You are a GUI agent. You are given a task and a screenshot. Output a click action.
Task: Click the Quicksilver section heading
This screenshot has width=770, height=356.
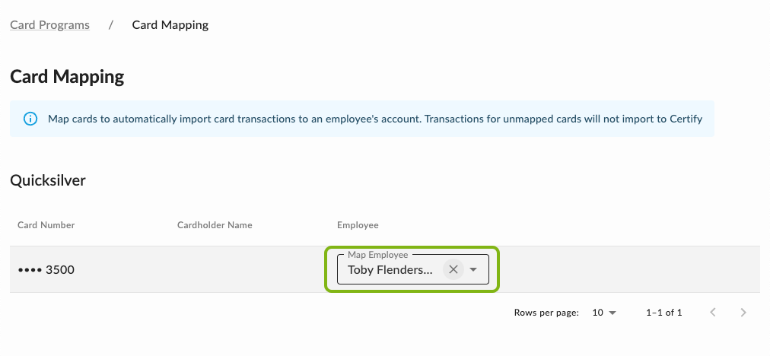pyautogui.click(x=48, y=180)
